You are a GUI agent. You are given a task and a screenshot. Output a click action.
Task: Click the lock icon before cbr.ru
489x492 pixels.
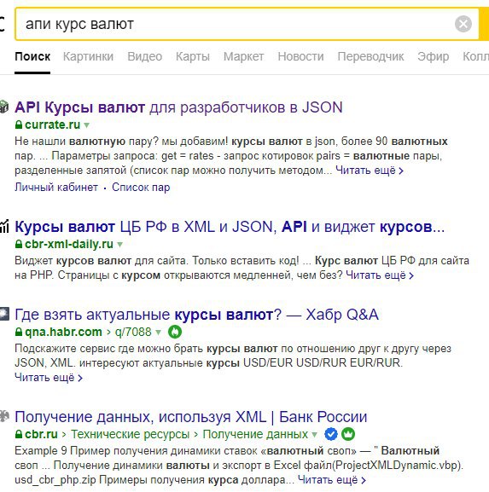coord(19,435)
